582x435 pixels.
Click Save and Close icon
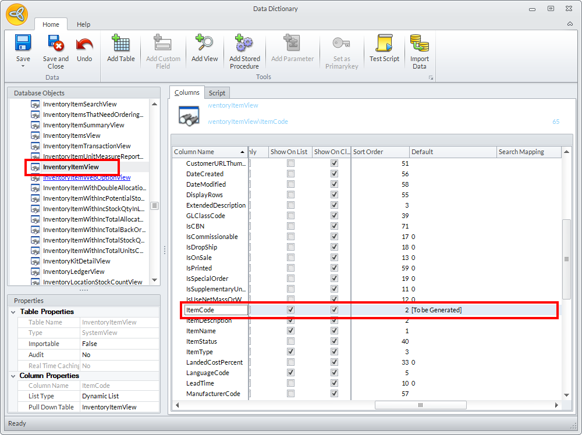(x=55, y=44)
